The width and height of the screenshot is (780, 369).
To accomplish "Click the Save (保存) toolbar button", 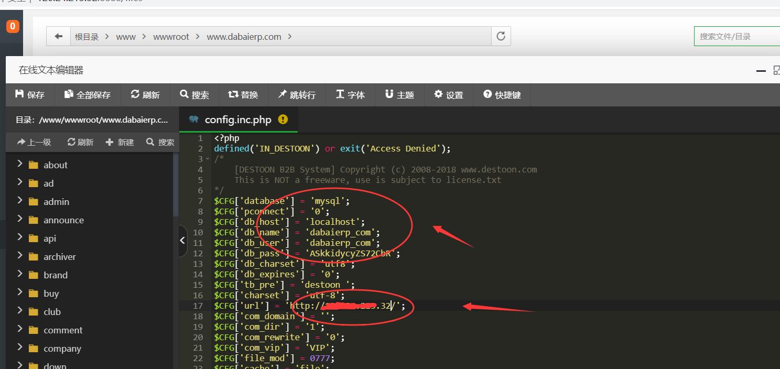I will click(30, 95).
